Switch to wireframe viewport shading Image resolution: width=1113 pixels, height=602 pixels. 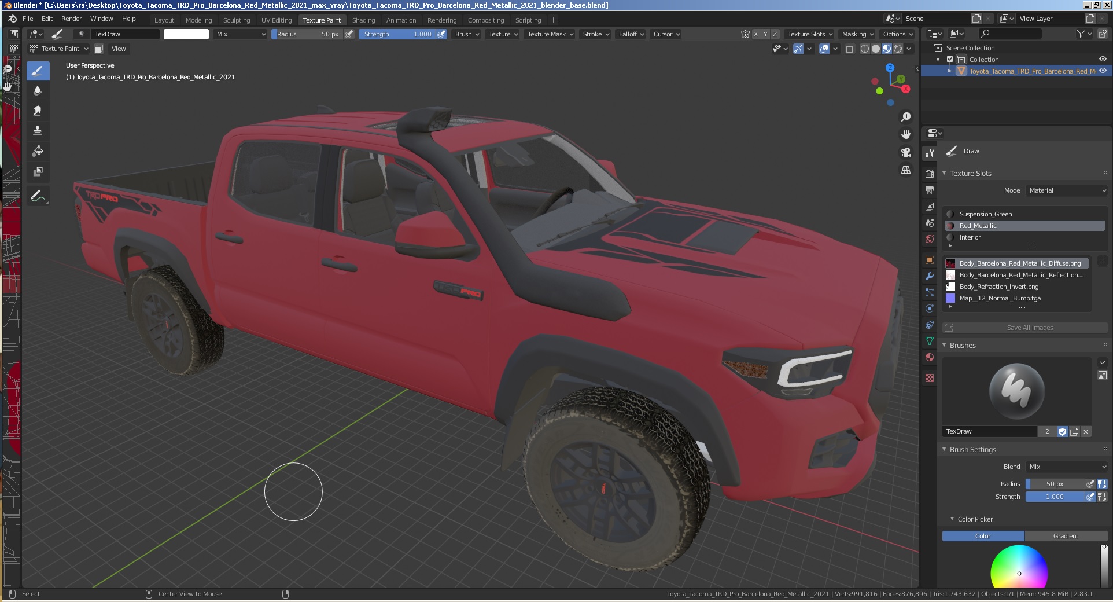(x=865, y=49)
